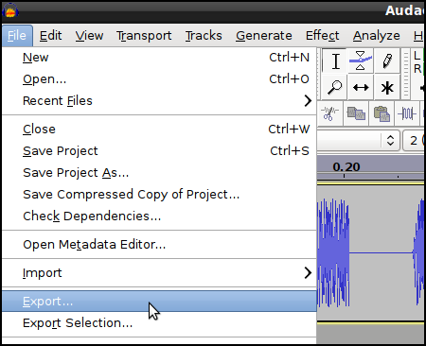
Task: Click the blue waveform in the track
Action: 333,252
